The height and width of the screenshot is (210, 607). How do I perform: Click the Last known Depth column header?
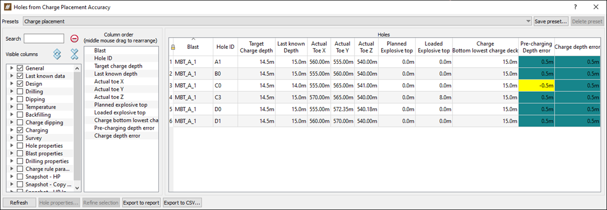coord(291,47)
